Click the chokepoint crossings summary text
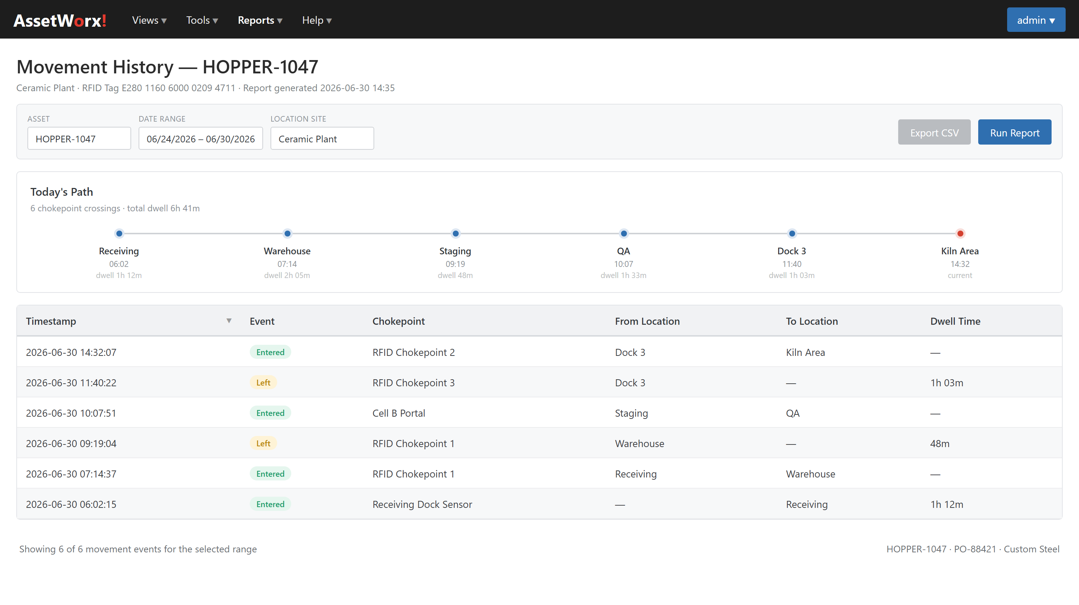 115,208
